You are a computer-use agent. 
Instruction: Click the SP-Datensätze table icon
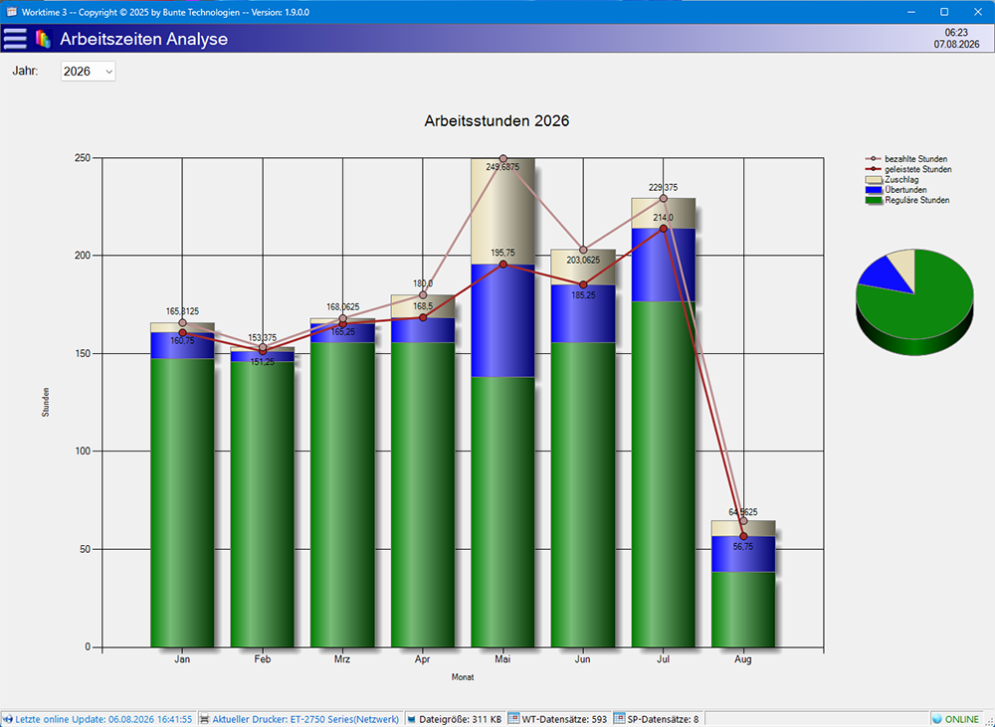(x=619, y=719)
